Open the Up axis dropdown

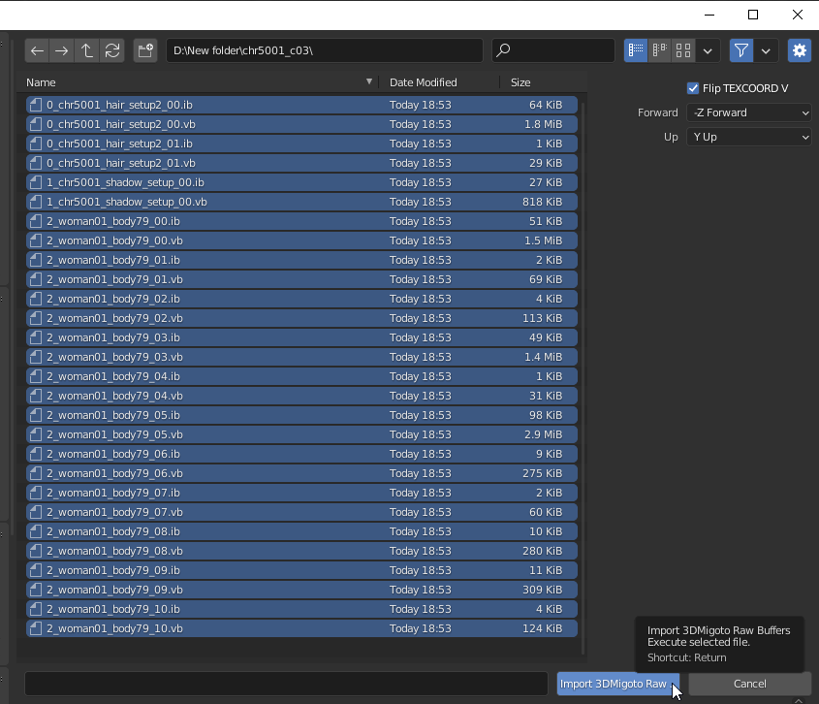749,137
